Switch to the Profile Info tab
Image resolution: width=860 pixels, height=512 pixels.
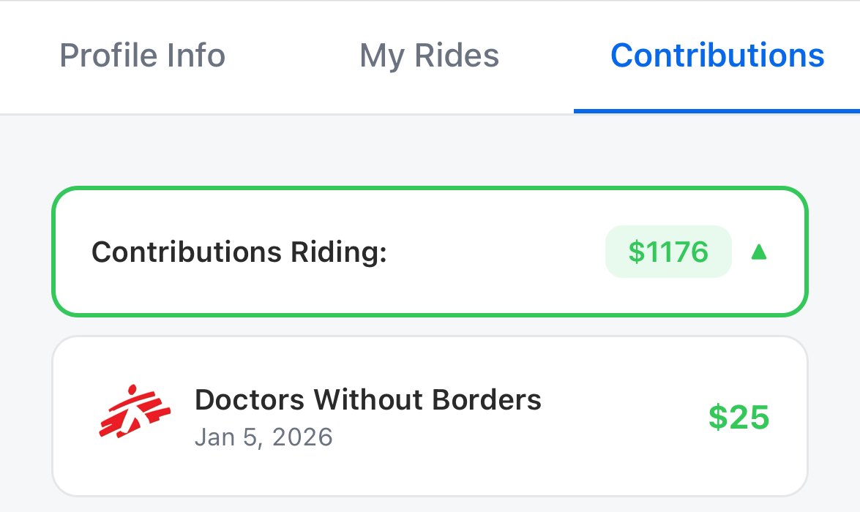tap(142, 56)
